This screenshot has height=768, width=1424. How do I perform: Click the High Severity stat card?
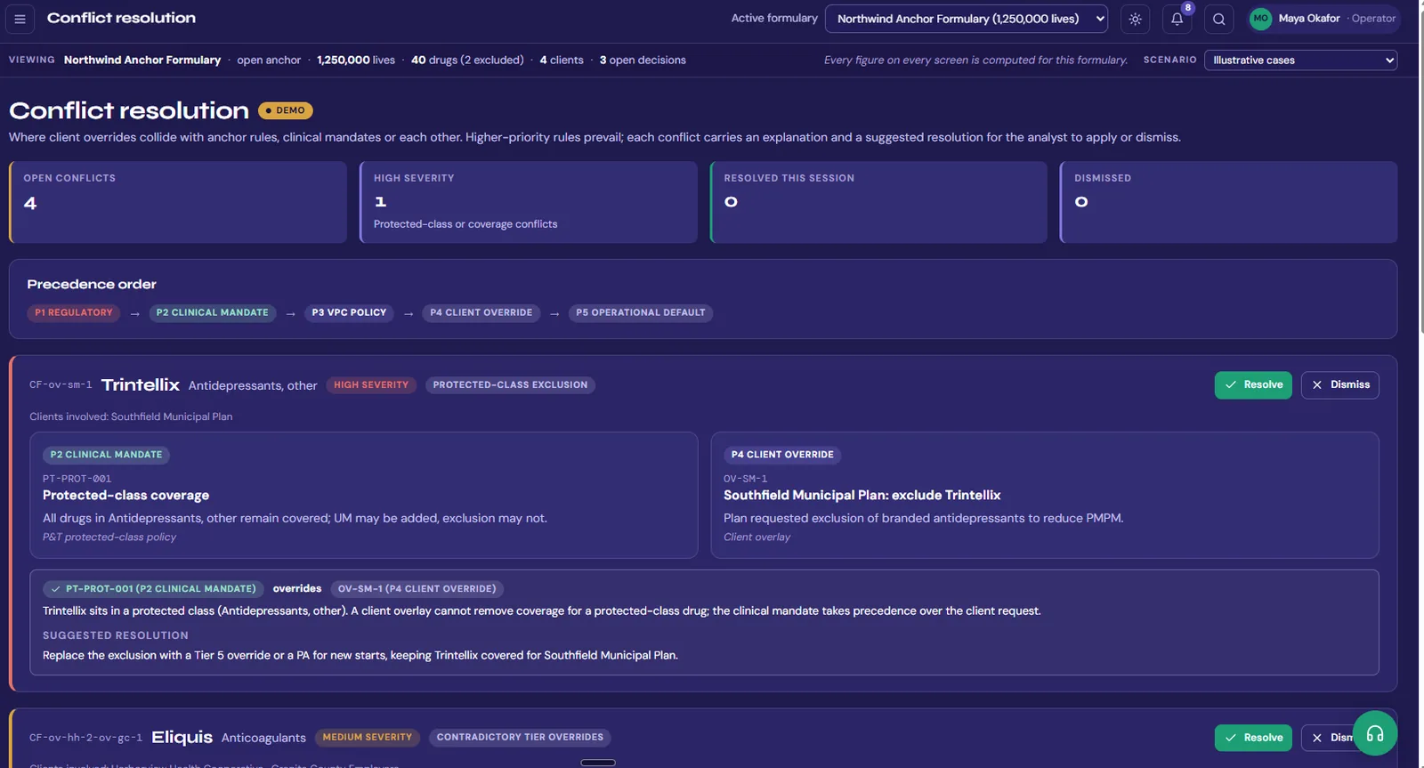(x=529, y=202)
